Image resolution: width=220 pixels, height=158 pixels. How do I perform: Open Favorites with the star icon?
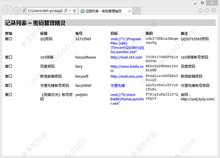click(207, 10)
